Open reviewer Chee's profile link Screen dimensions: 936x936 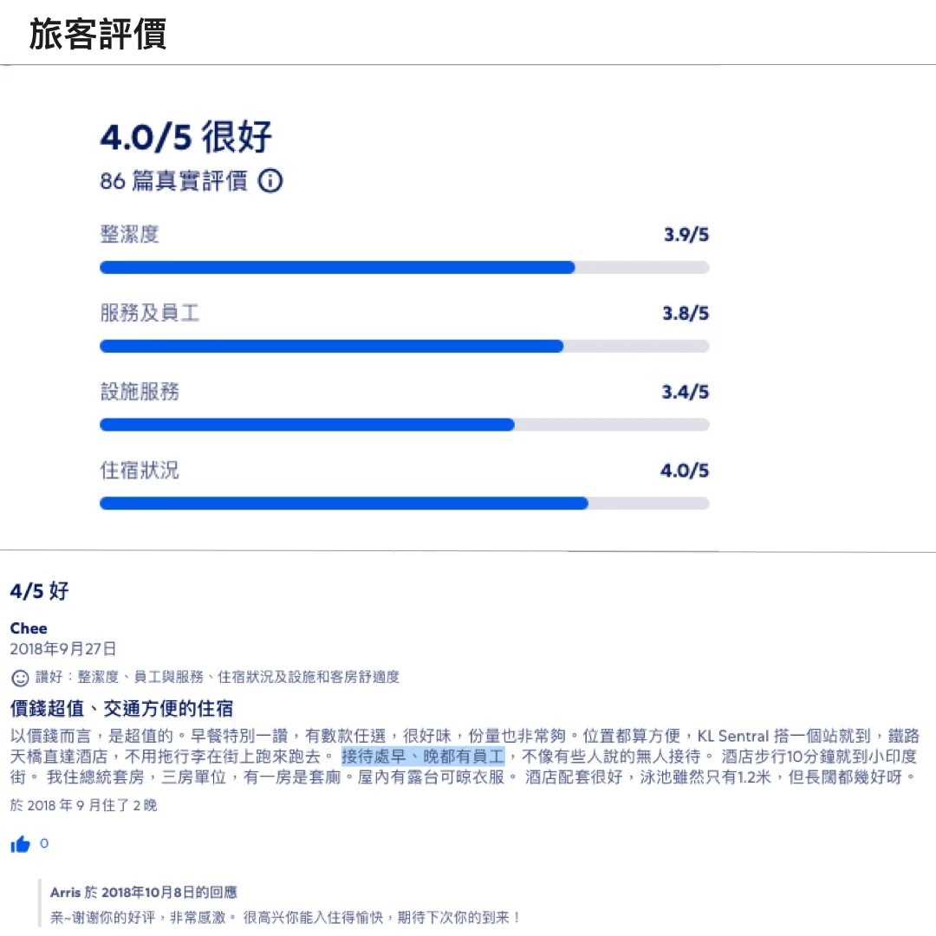click(29, 628)
